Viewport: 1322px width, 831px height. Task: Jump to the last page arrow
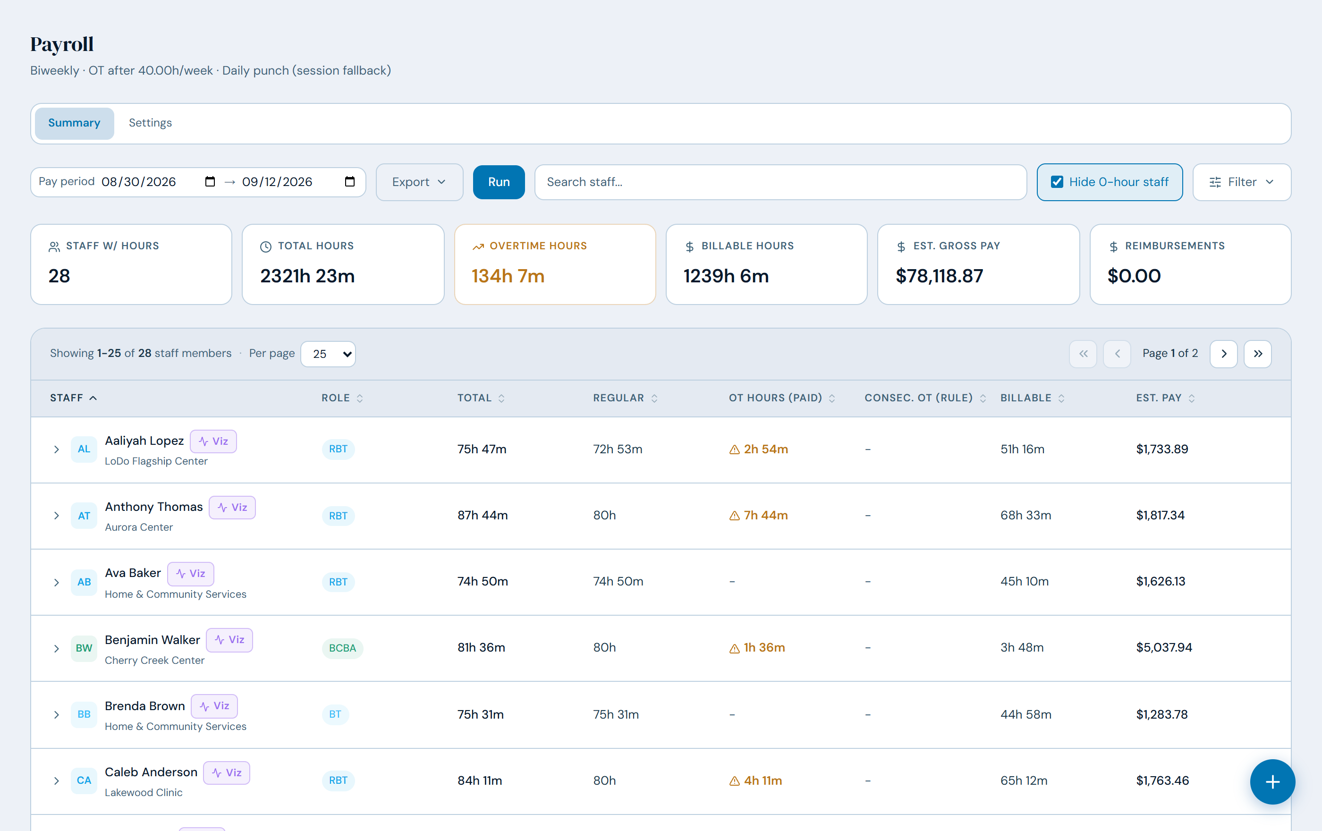pyautogui.click(x=1257, y=354)
